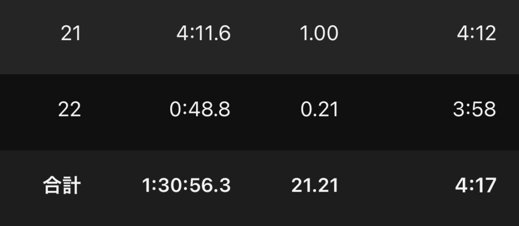The height and width of the screenshot is (226, 519).
Task: Tap the distance cell in 合計 row
Action: pyautogui.click(x=315, y=186)
